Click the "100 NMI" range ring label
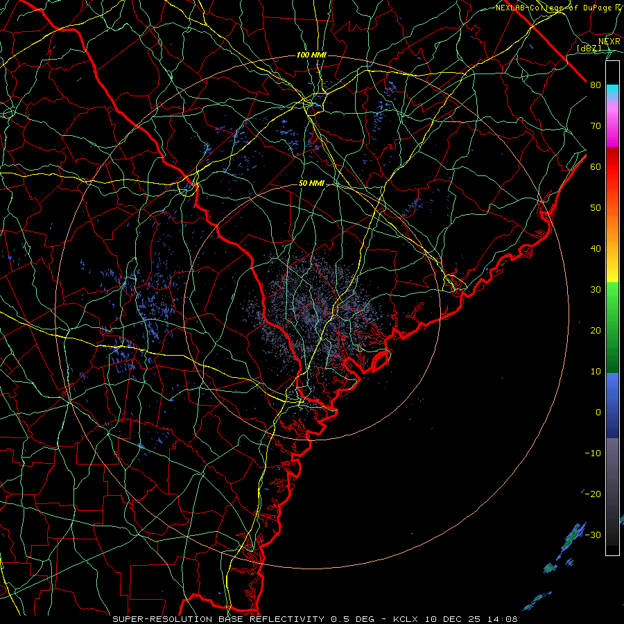624x624 pixels. (x=311, y=55)
